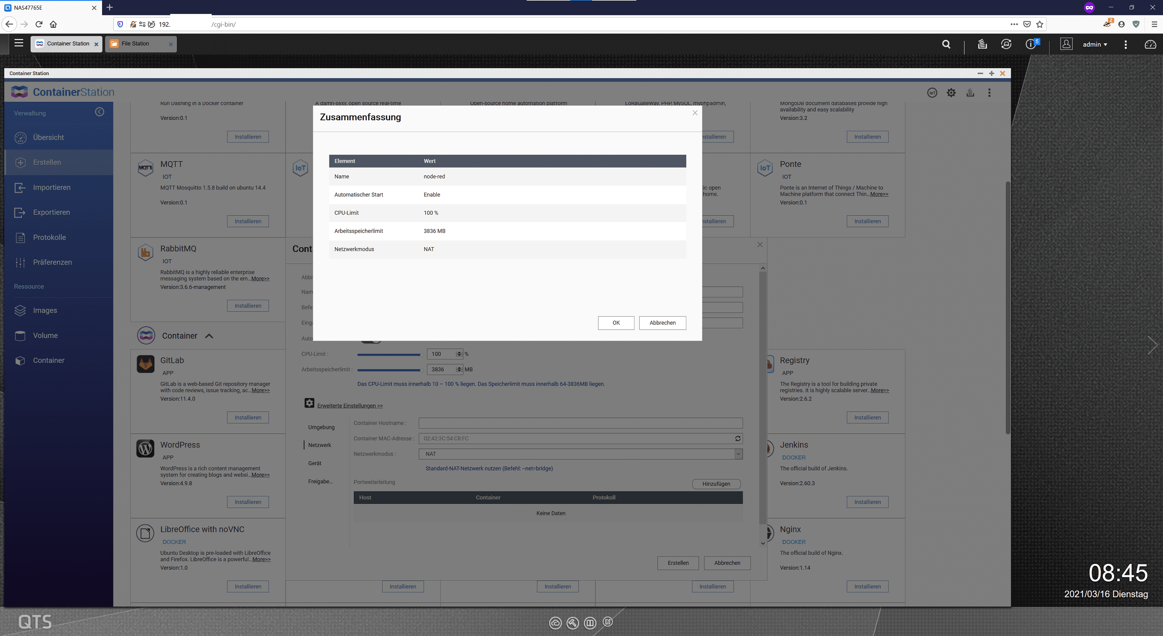Open More link for RabbitMQ description
1163x636 pixels.
[x=260, y=279]
